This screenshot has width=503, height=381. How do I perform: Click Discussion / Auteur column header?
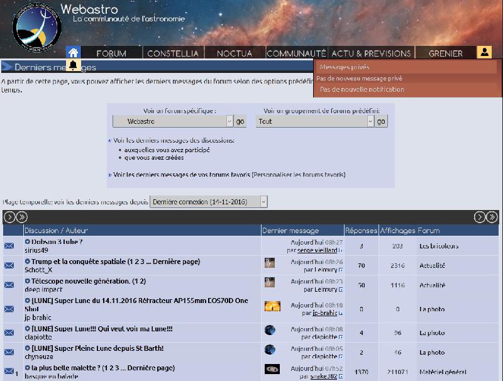coord(56,231)
